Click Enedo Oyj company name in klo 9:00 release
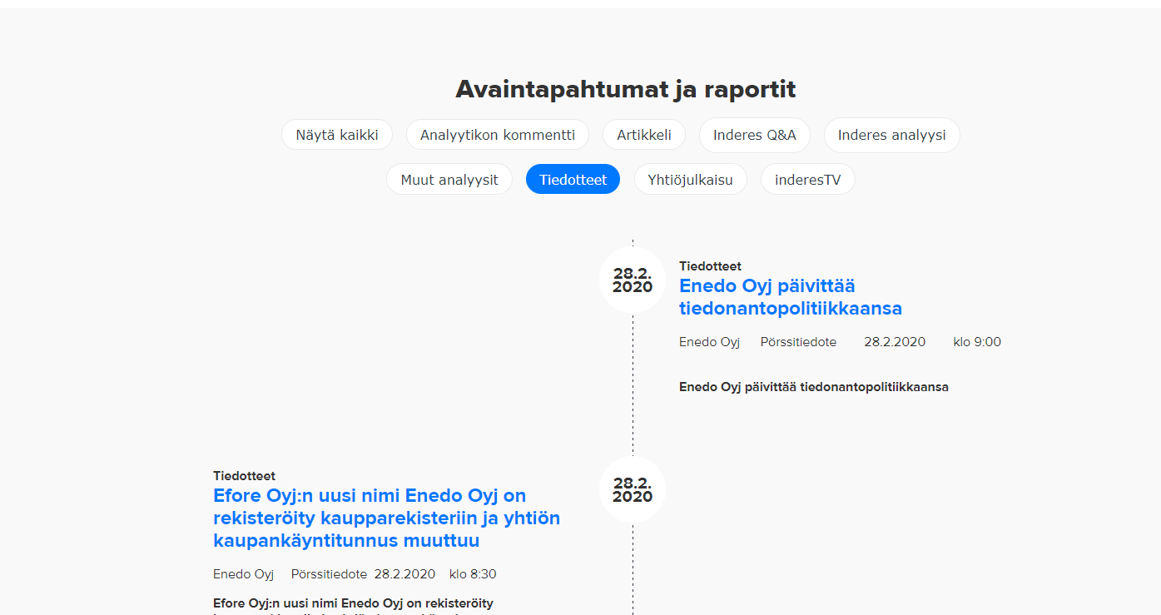Image resolution: width=1161 pixels, height=615 pixels. (x=709, y=342)
